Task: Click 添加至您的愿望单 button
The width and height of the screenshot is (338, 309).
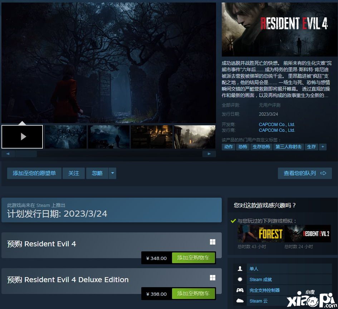Action: pyautogui.click(x=34, y=173)
